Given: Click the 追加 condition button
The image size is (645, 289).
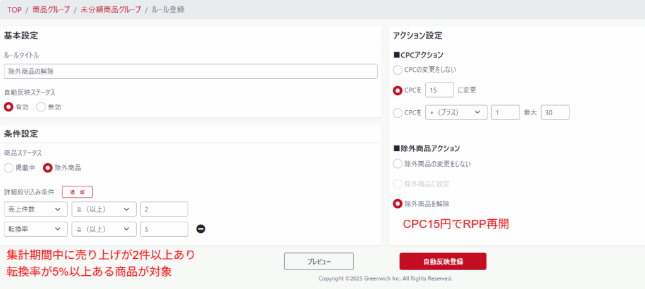Looking at the screenshot, I should click(77, 191).
